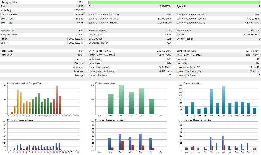Select the Total Trades value 801

[81, 51]
